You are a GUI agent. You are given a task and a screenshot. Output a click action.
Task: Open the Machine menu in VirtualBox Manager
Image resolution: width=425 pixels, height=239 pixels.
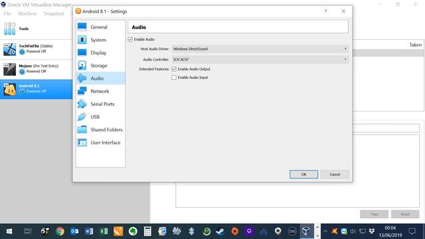[x=27, y=13]
